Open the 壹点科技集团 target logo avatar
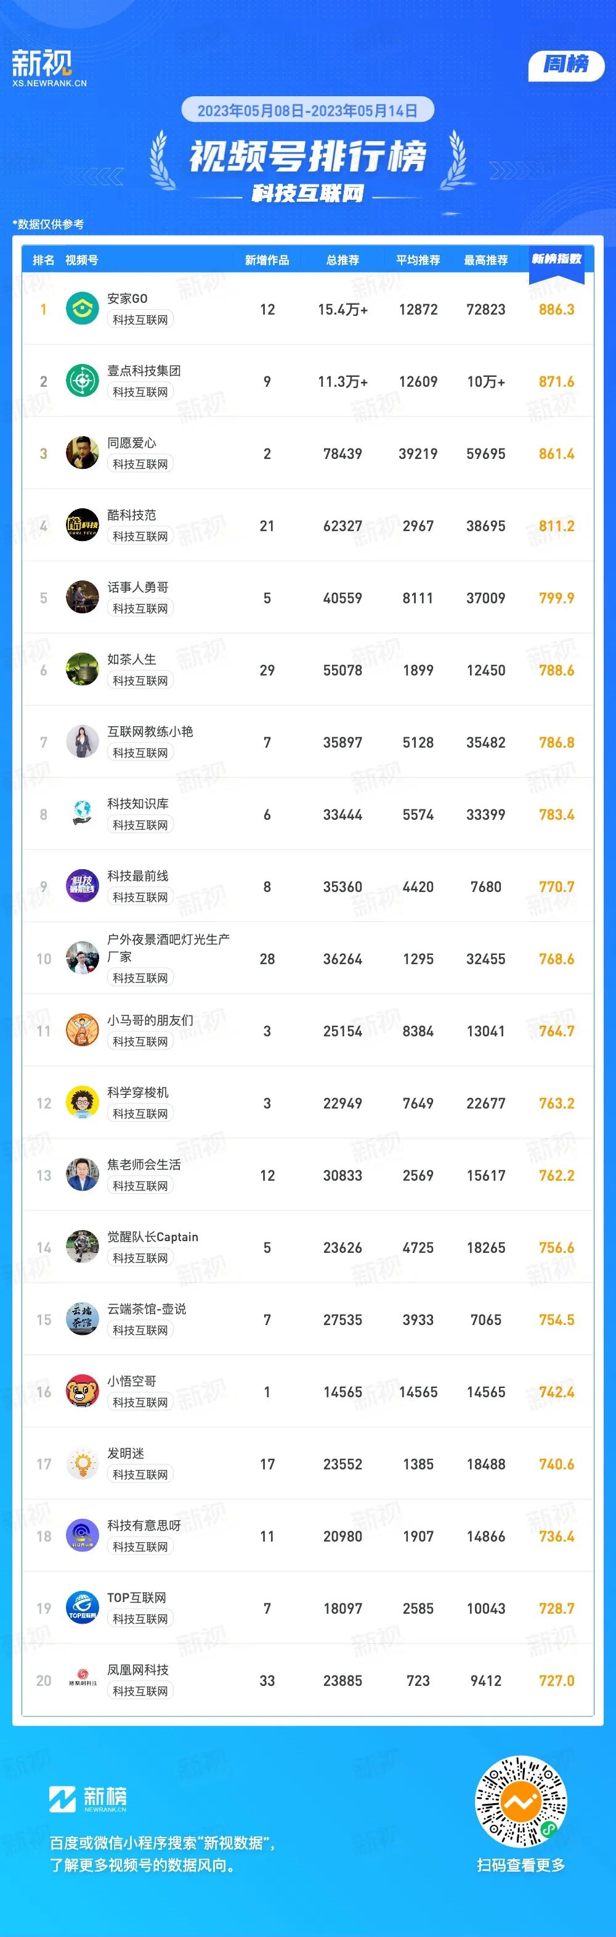The height and width of the screenshot is (1937, 616). 83,381
